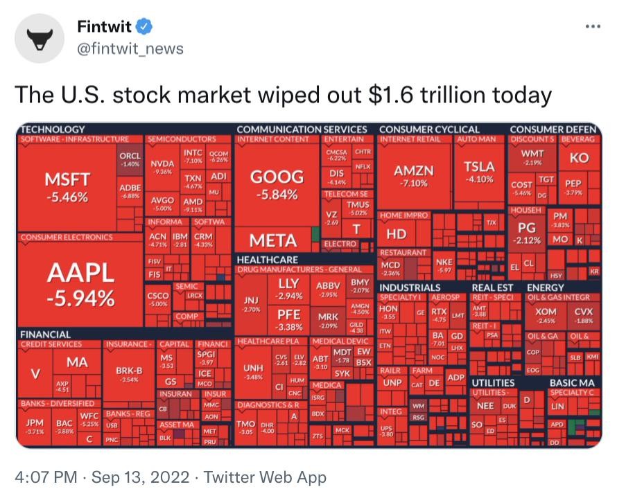Click the blue verified badge icon
This screenshot has height=498, width=617.
144,27
